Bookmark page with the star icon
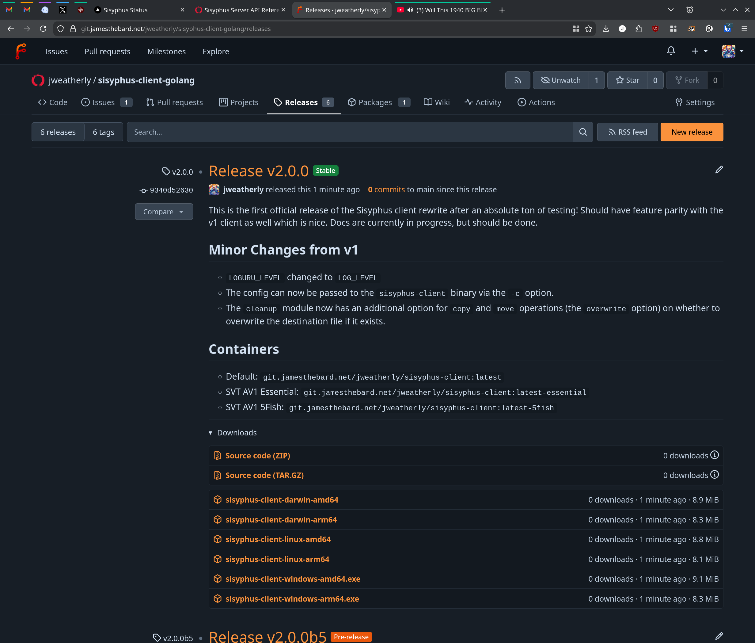755x643 pixels. [589, 29]
